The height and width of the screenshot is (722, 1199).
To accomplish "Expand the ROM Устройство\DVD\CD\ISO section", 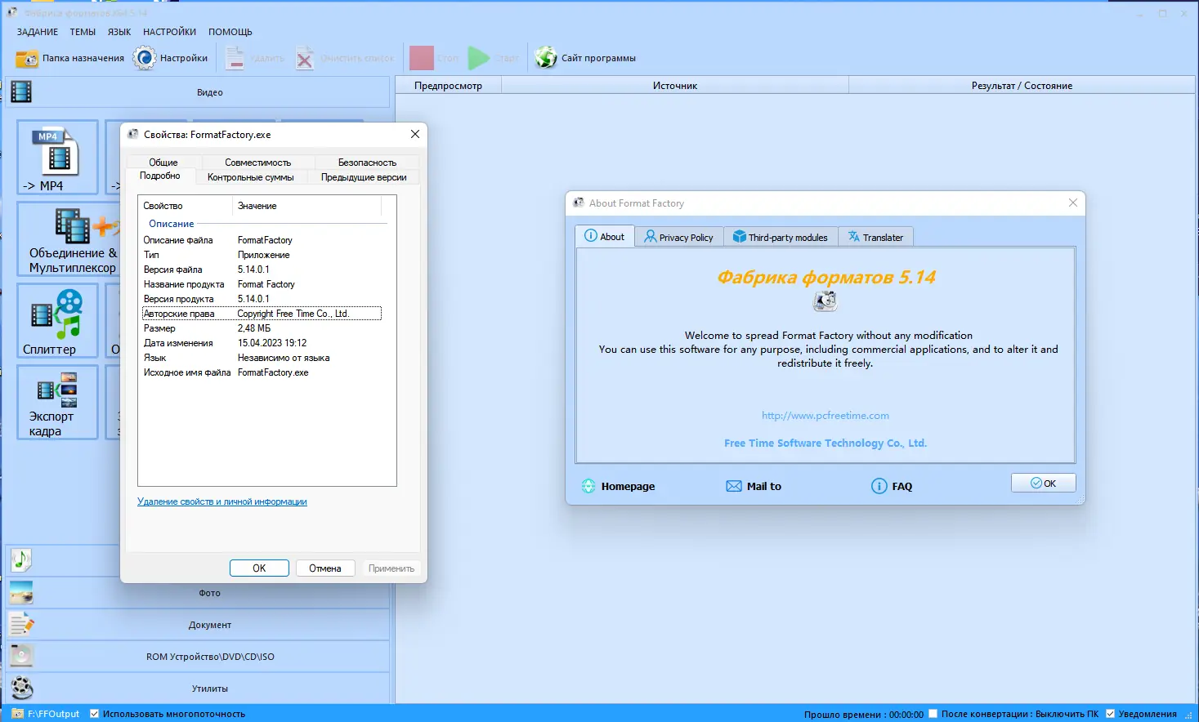I will [209, 656].
